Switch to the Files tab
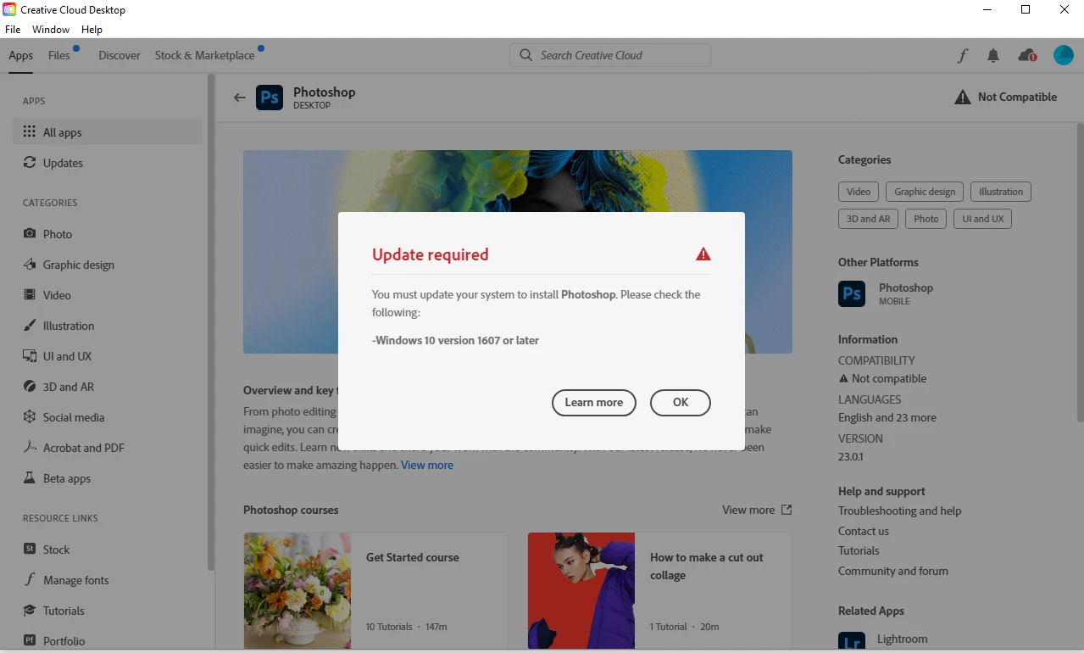Viewport: 1084px width, 653px height. tap(59, 55)
